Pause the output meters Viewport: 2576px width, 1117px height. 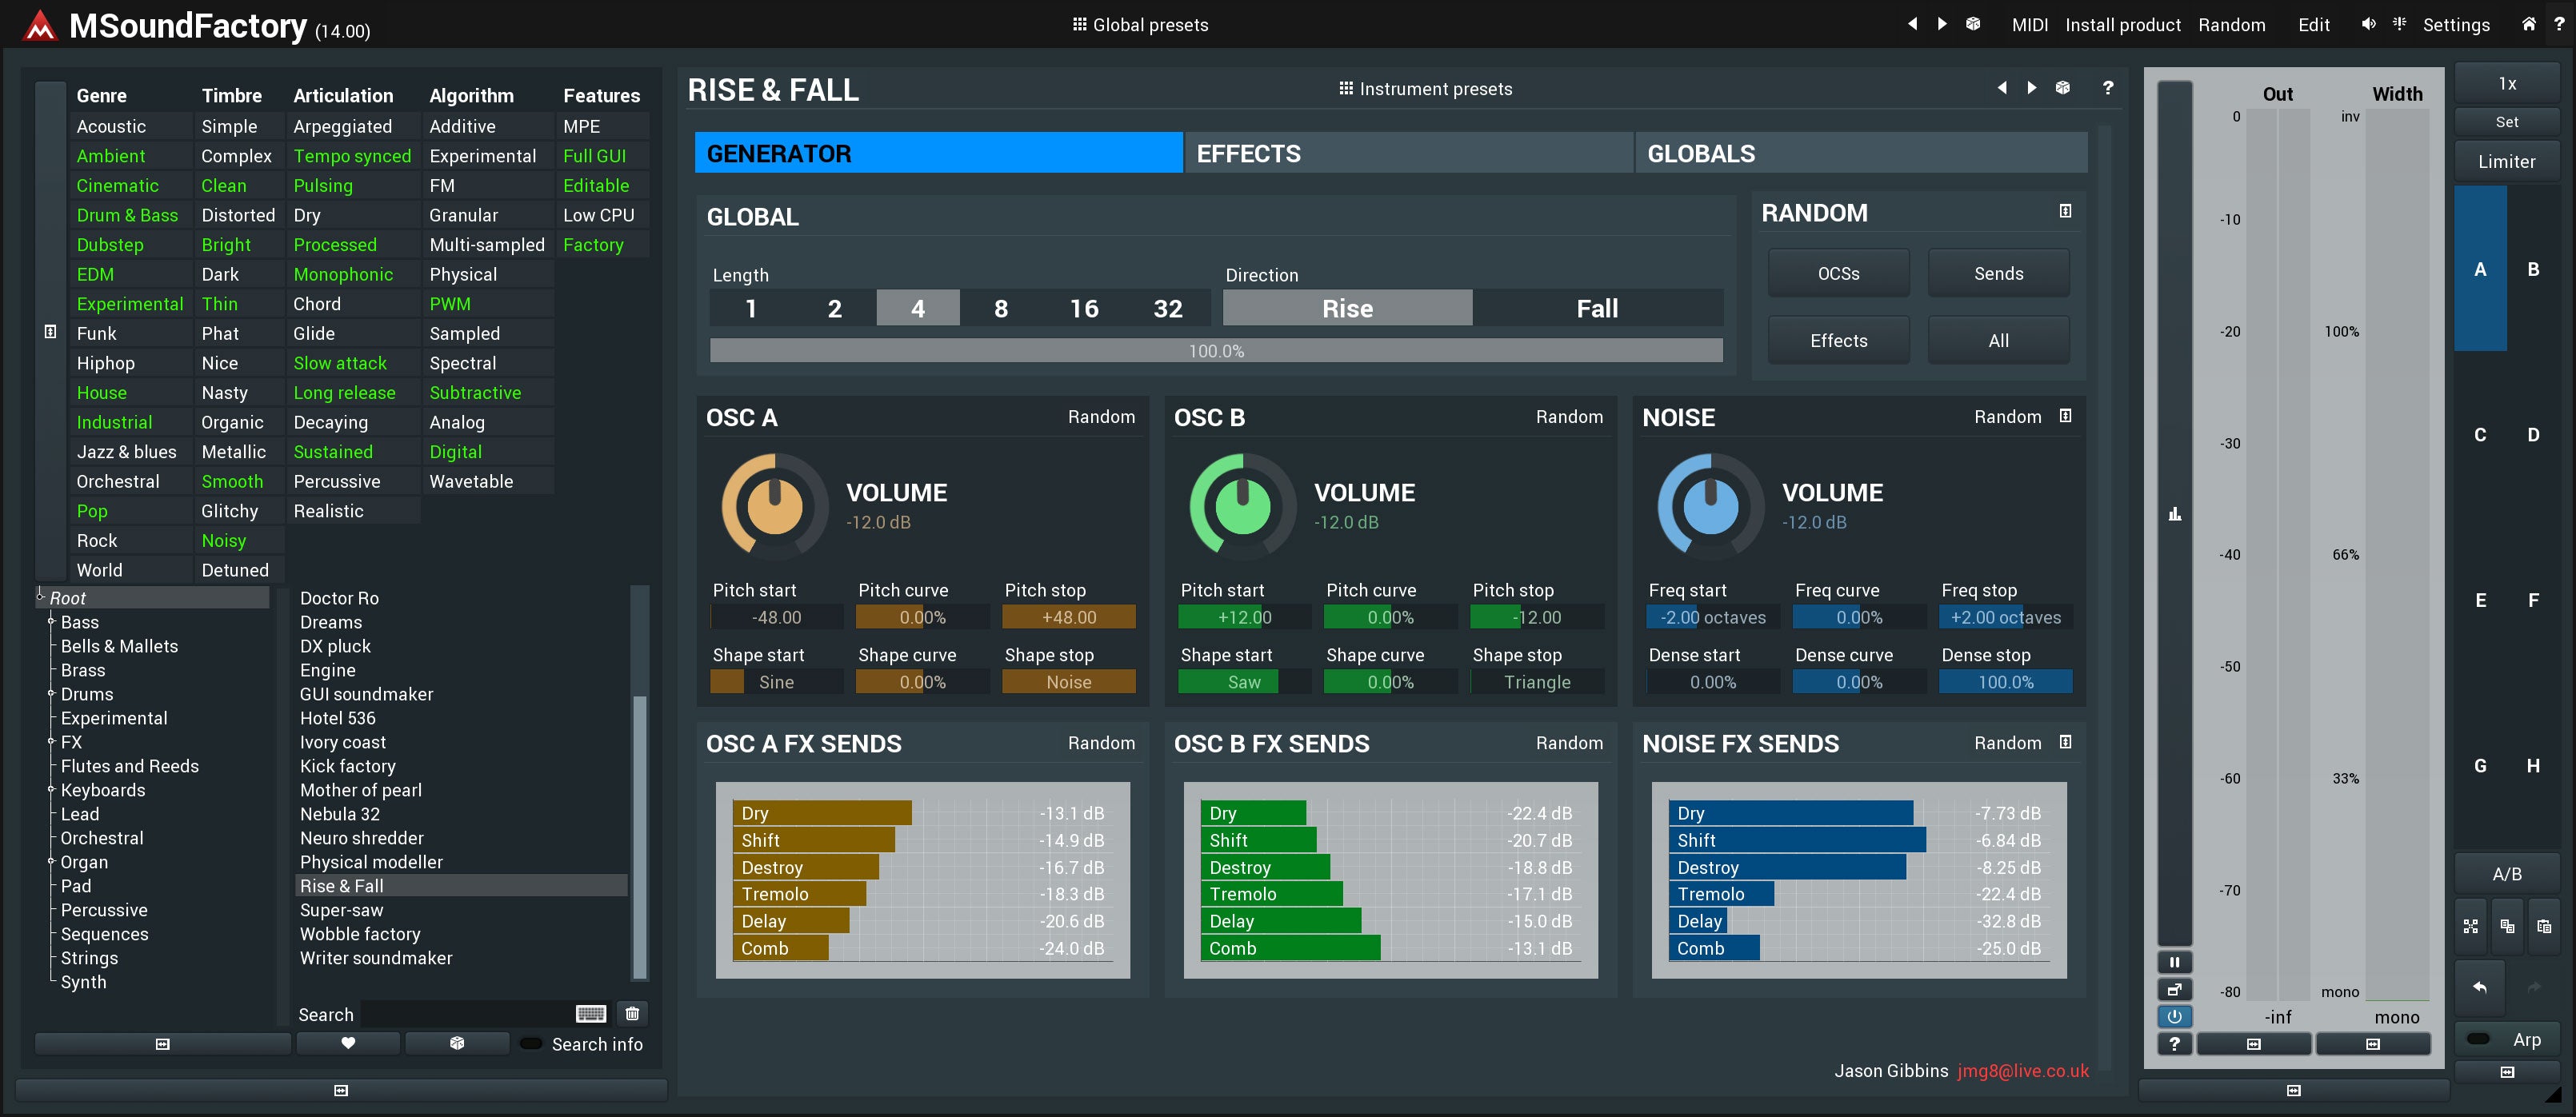click(2174, 962)
